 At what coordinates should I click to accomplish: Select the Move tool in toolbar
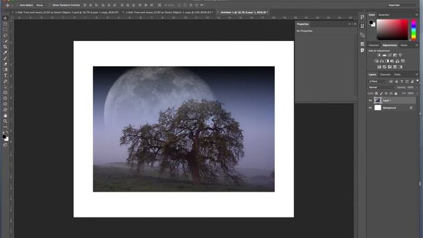[5, 18]
